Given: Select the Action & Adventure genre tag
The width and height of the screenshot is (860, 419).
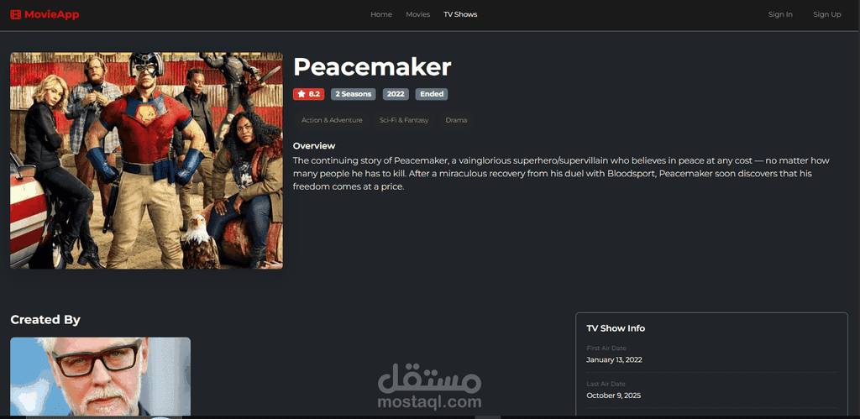Looking at the screenshot, I should point(332,120).
